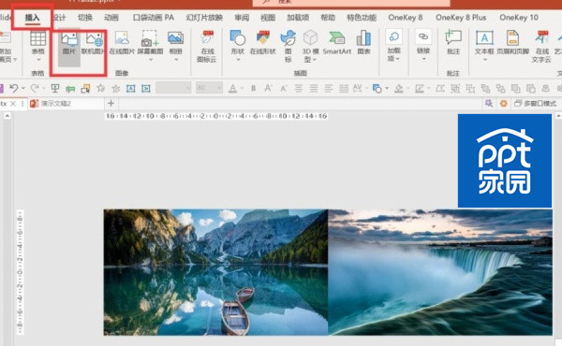
Task: Click the increase font size A button
Action: [x=268, y=88]
